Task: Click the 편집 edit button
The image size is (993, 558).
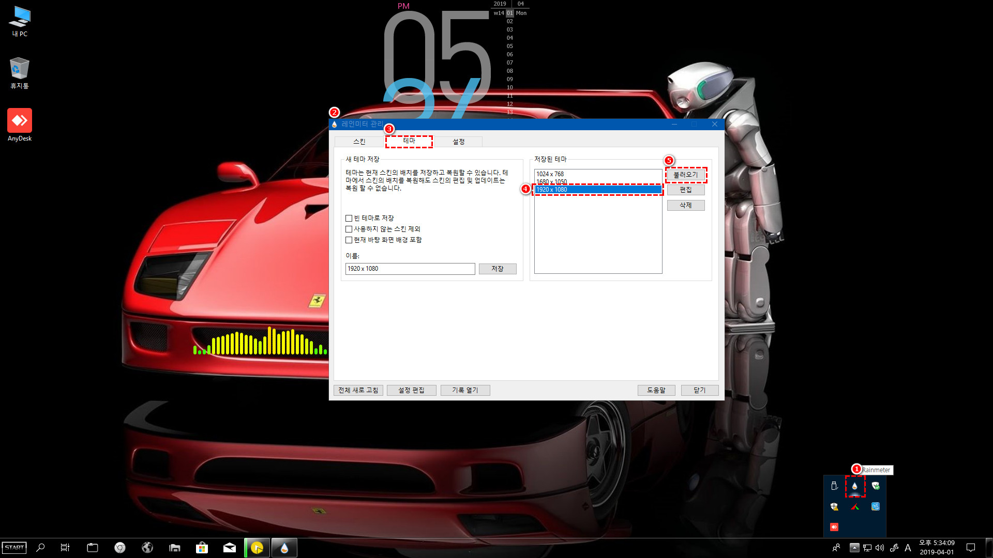Action: pyautogui.click(x=686, y=190)
